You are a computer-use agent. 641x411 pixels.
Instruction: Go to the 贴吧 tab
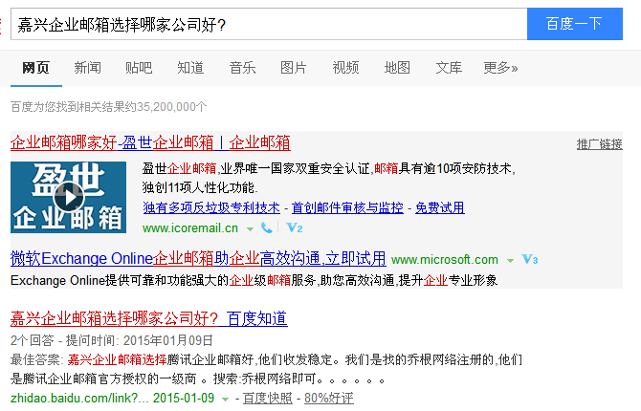pos(139,68)
